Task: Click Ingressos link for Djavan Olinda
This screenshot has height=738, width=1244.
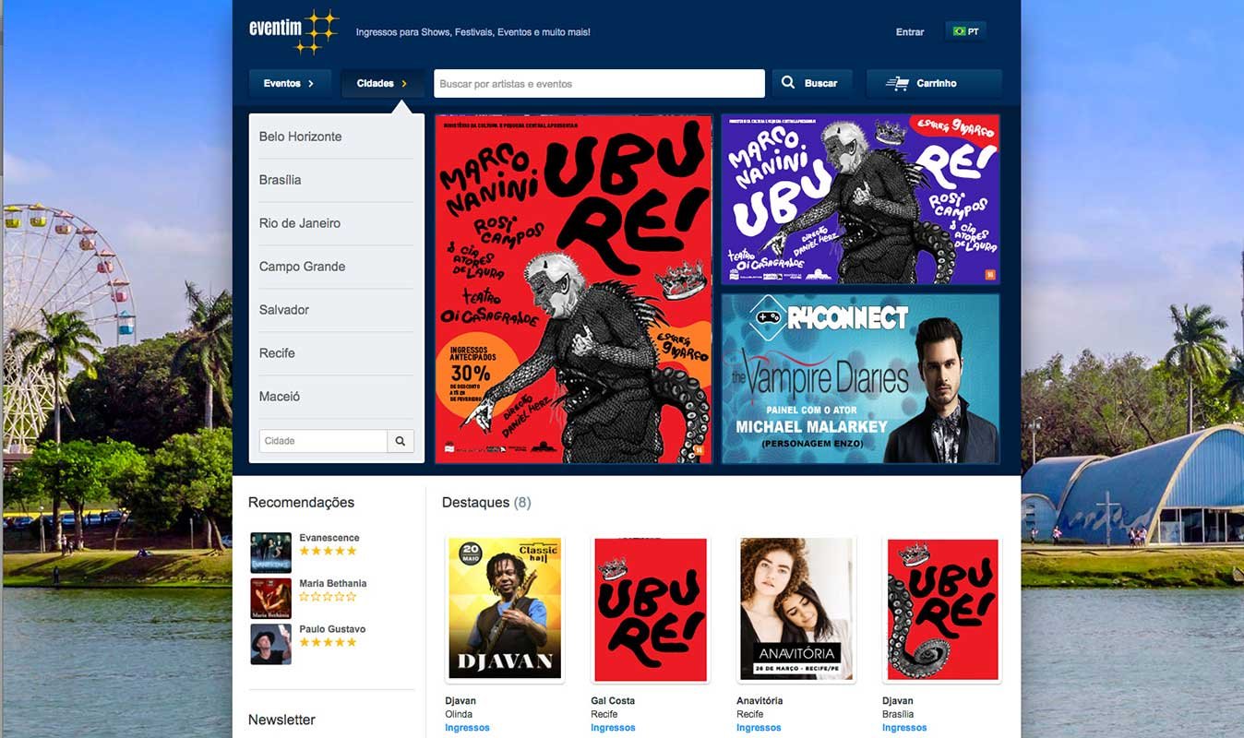Action: (x=467, y=728)
